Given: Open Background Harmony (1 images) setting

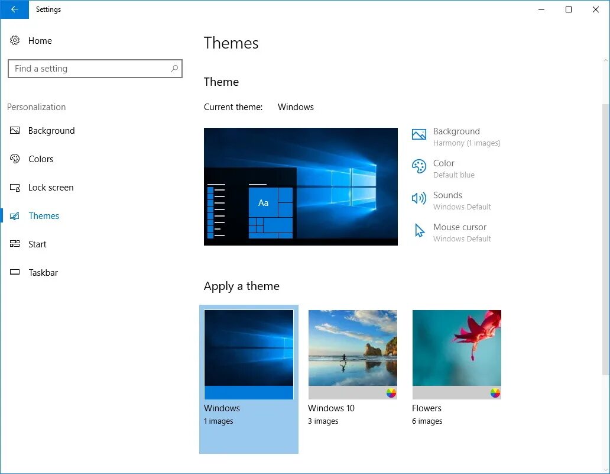Looking at the screenshot, I should [456, 137].
